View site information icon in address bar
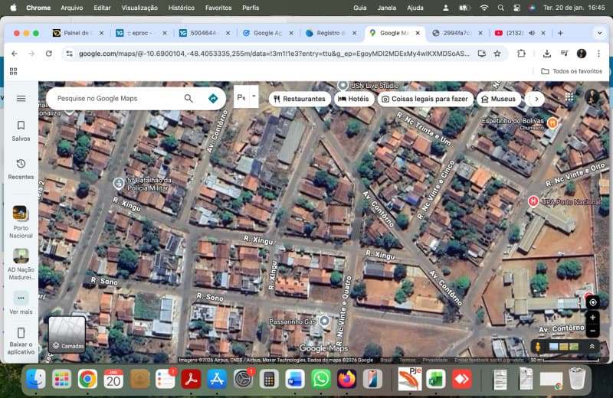 [x=69, y=54]
